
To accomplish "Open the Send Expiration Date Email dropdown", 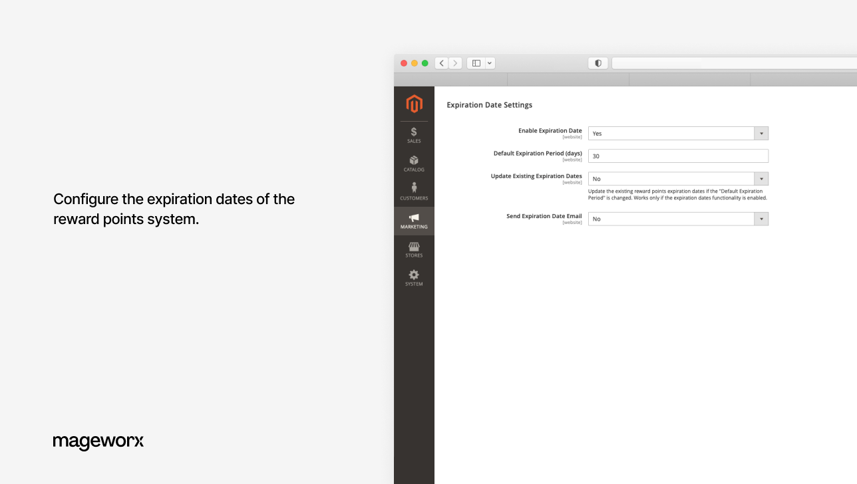I will point(761,219).
